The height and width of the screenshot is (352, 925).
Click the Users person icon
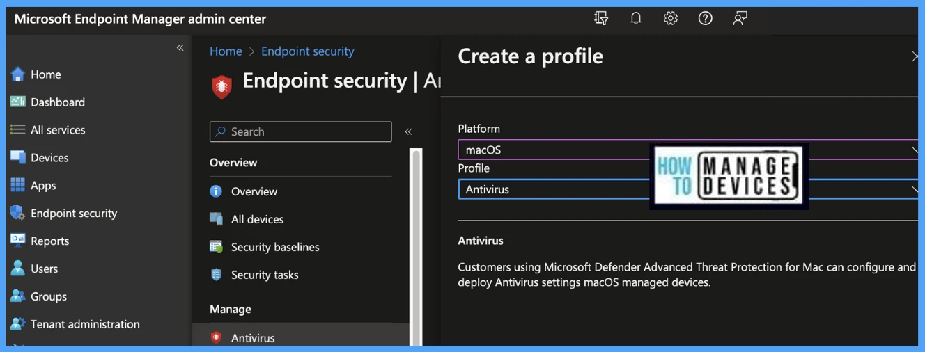[17, 269]
